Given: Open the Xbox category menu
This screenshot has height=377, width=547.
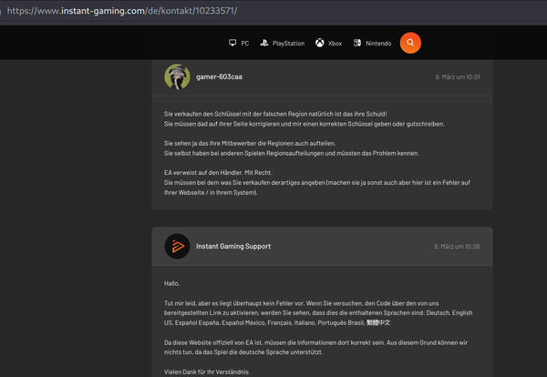Looking at the screenshot, I should (x=328, y=43).
